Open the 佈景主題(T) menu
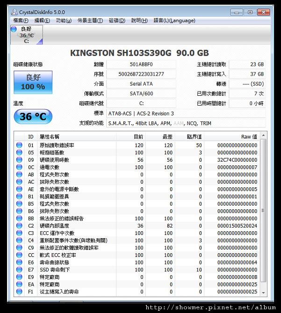Screen dimensions: 281x313 pyautogui.click(x=90, y=21)
